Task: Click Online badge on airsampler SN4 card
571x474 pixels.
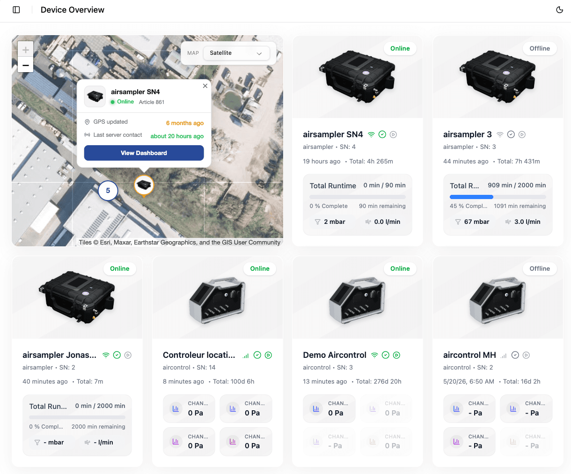Action: 400,48
